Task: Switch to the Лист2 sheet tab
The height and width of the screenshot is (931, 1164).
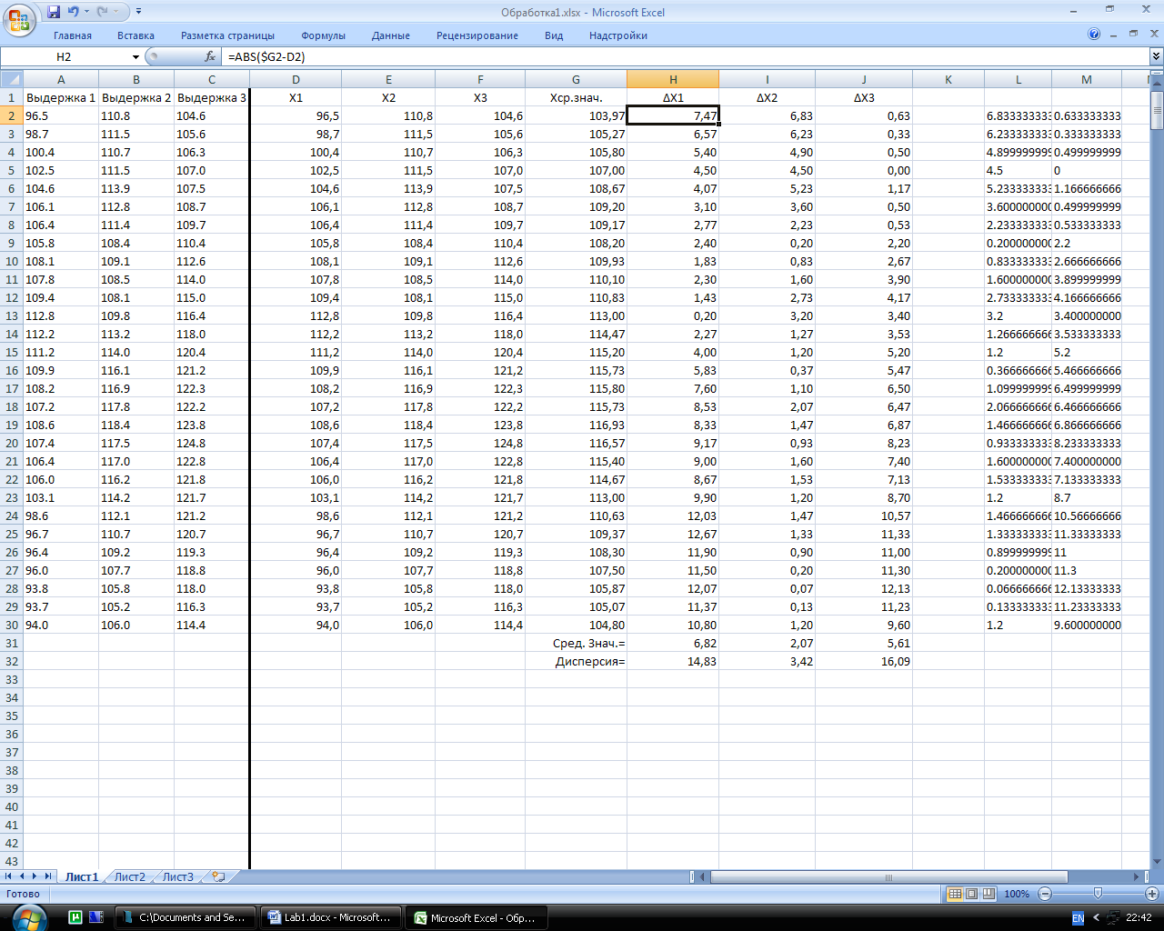Action: tap(130, 876)
